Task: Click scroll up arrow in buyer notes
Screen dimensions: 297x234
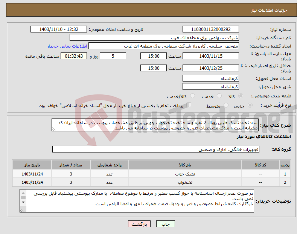Action: pos(23,193)
